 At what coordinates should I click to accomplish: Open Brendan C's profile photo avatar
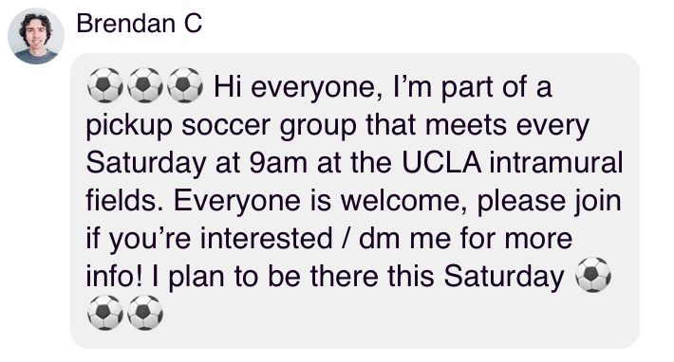tap(36, 36)
